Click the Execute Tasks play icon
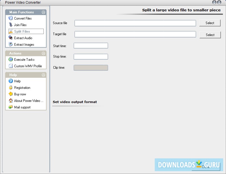This screenshot has height=174, width=226. (11, 59)
